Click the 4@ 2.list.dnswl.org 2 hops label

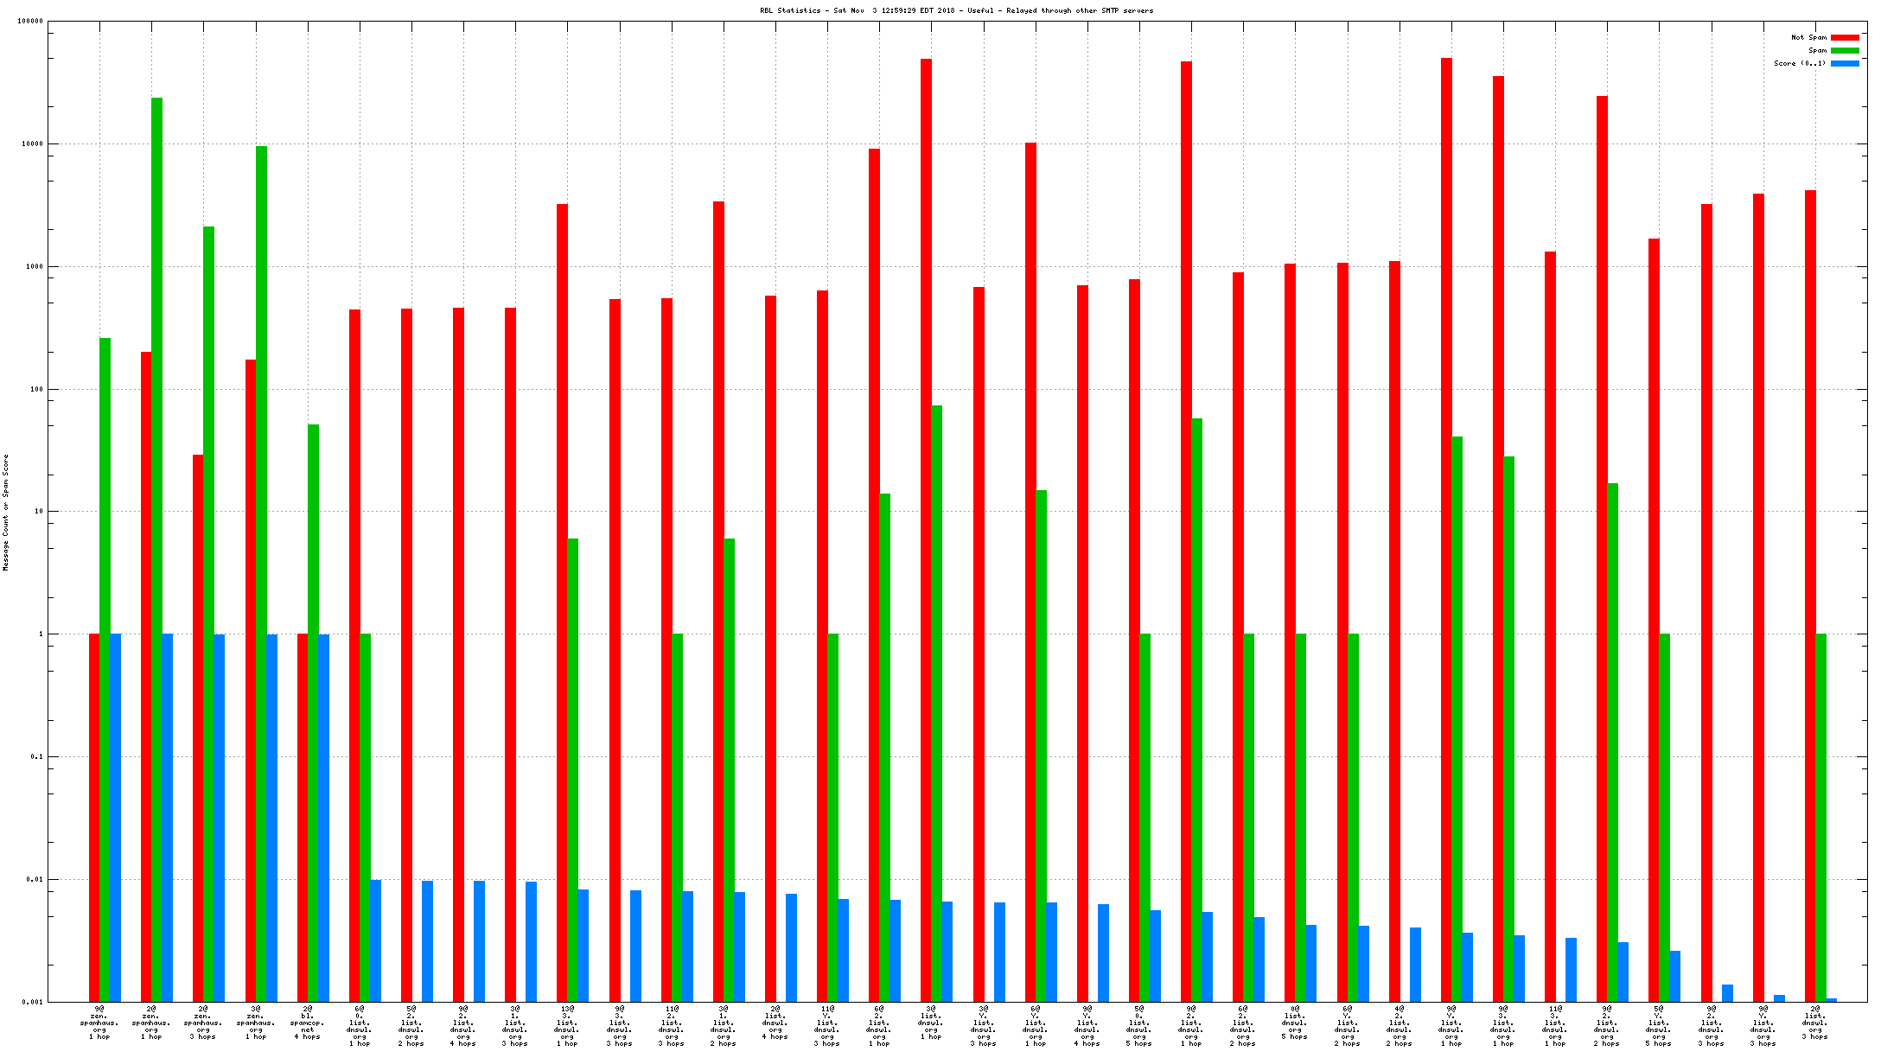pos(1399,1026)
